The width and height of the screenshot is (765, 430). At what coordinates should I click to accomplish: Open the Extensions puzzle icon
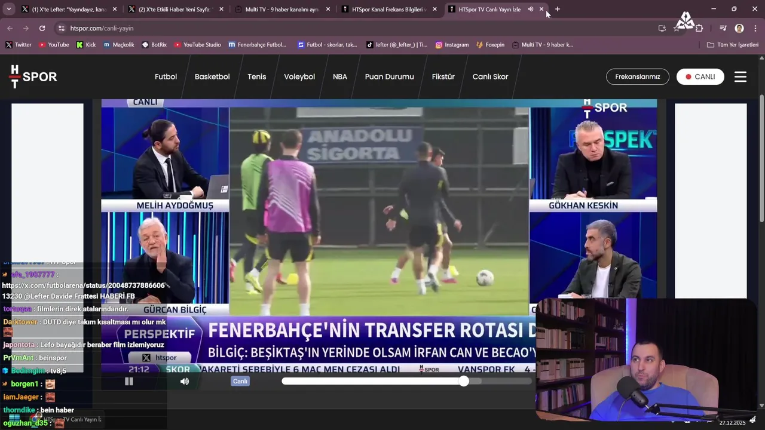[x=699, y=28]
